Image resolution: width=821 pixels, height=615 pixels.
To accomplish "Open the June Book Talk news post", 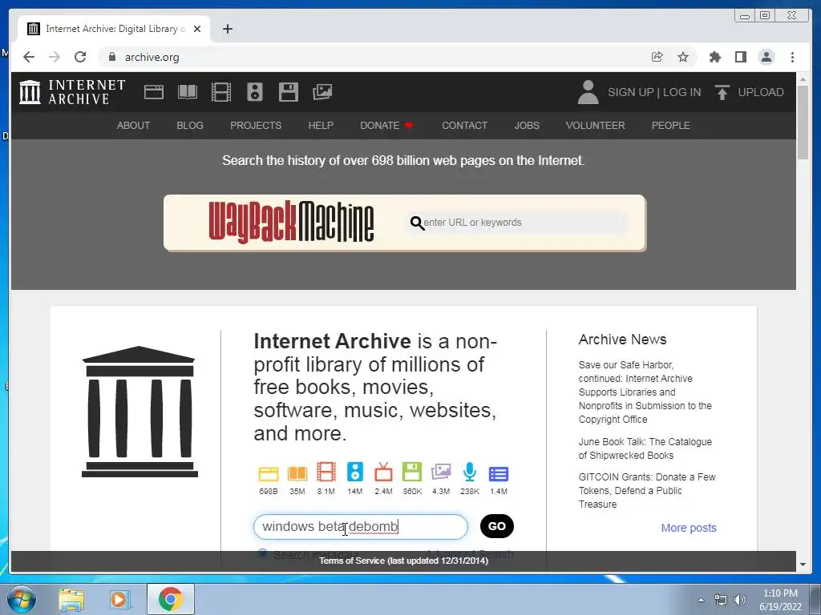I will 645,448.
